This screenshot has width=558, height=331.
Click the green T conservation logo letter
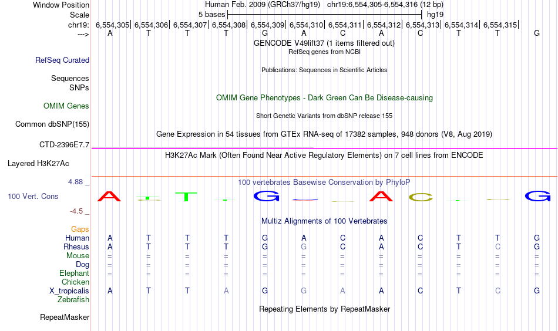186,197
